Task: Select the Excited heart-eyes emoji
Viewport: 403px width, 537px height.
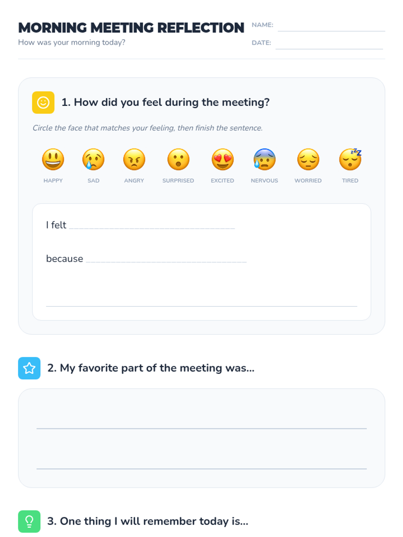Action: coord(222,159)
